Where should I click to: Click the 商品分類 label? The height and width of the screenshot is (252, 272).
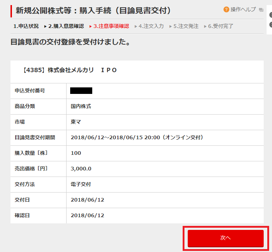click(x=25, y=106)
